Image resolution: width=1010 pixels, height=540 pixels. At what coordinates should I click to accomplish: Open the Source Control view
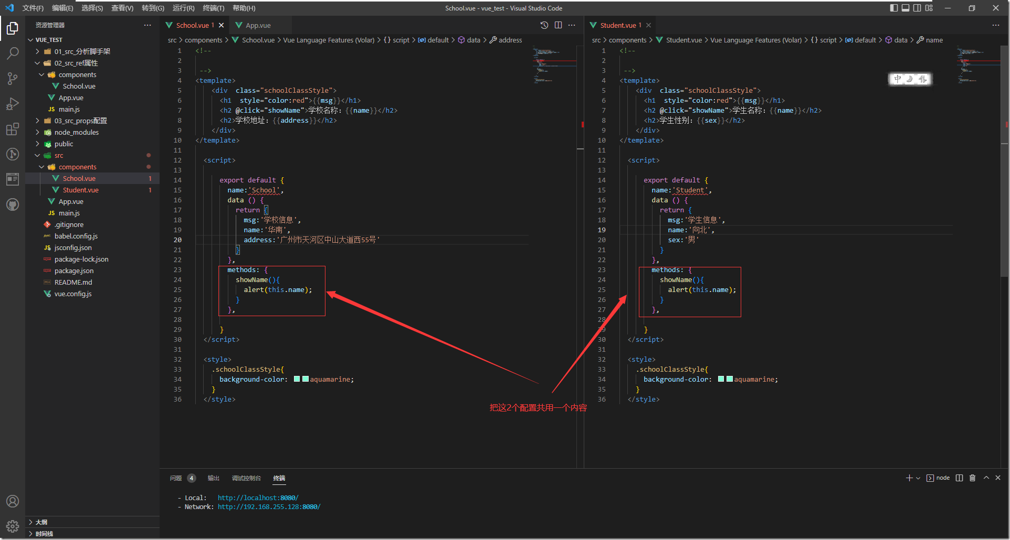(13, 79)
